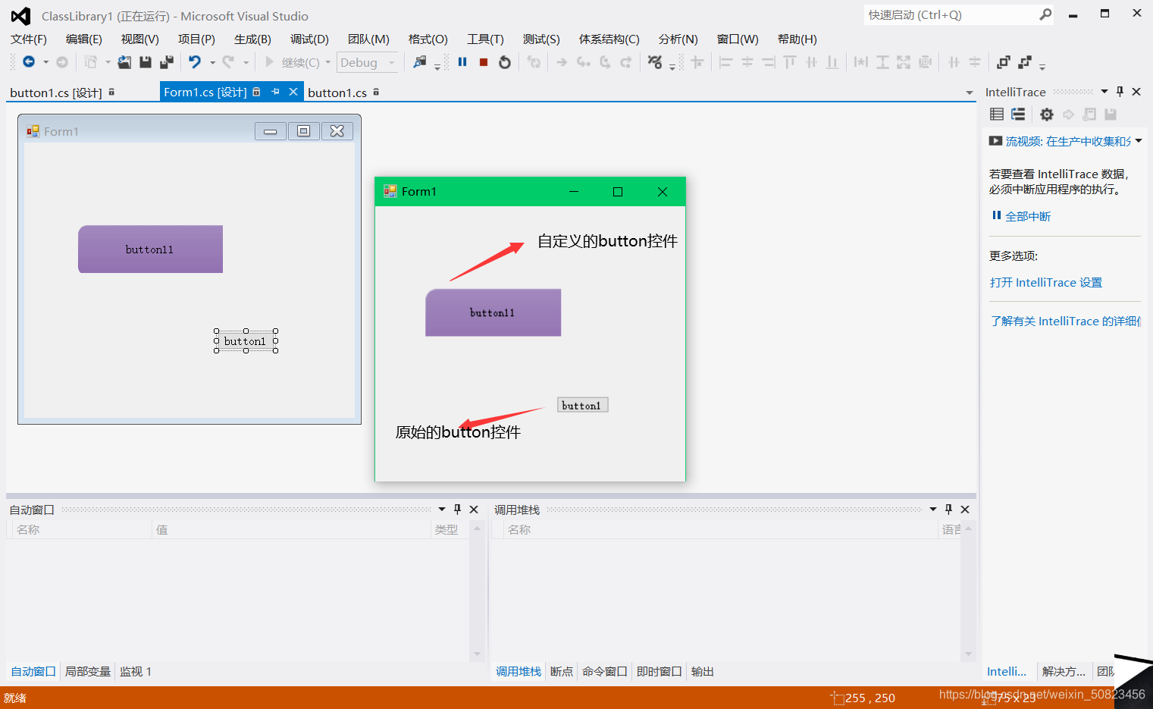
Task: Open IntelliTrace settings gear icon
Action: point(1047,114)
